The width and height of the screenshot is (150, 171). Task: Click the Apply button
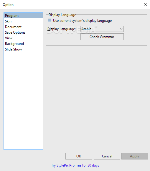[x=135, y=156]
